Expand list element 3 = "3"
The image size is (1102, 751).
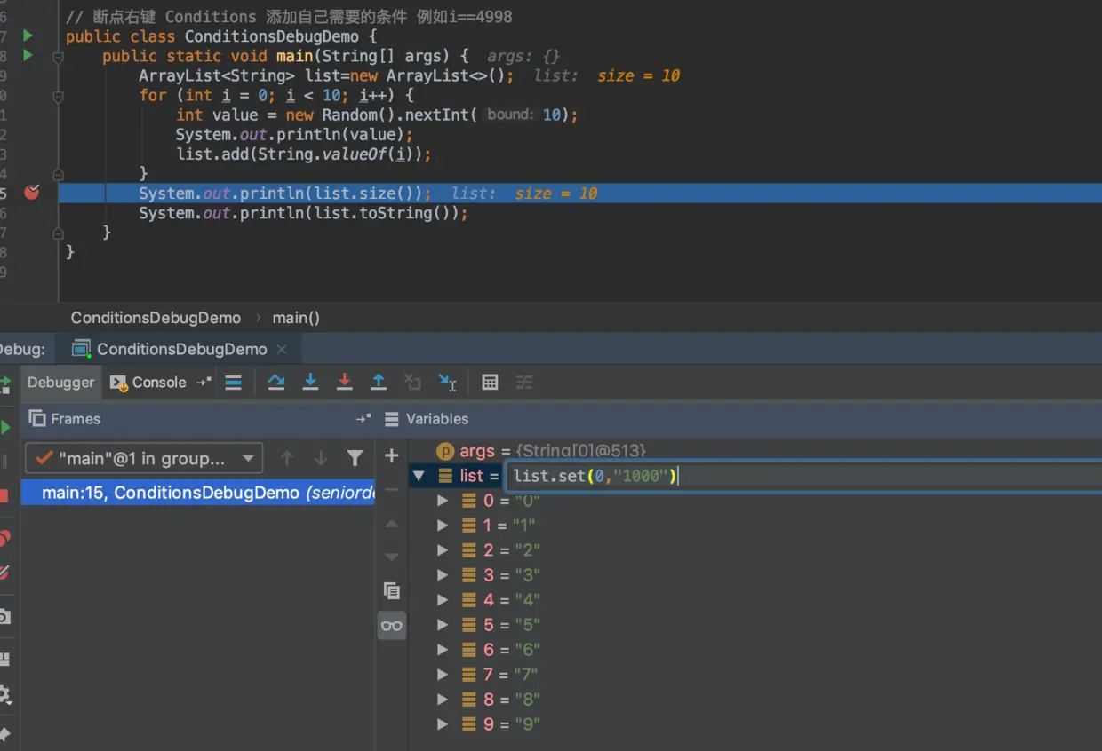click(x=443, y=575)
